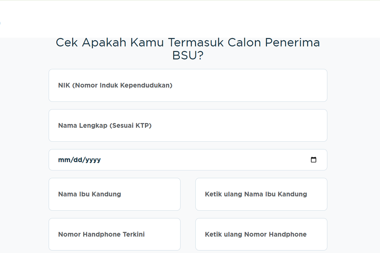Click the white header bar at top
The image size is (380, 253).
[x=190, y=19]
